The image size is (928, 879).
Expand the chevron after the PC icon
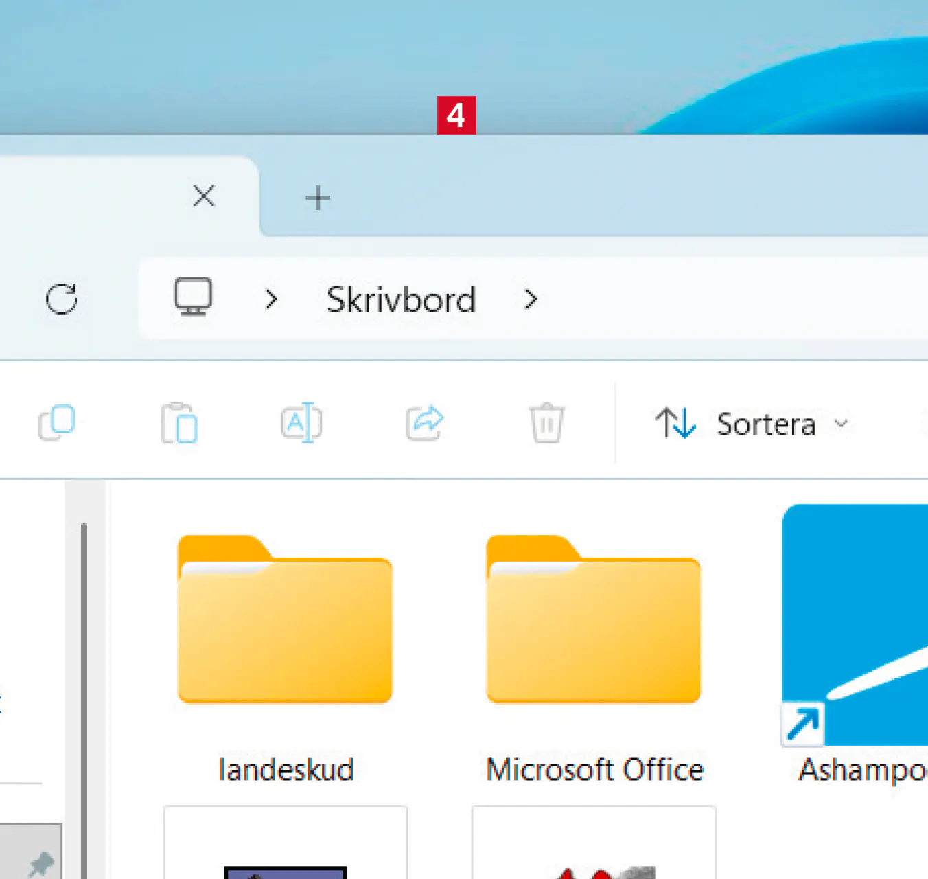pos(272,299)
